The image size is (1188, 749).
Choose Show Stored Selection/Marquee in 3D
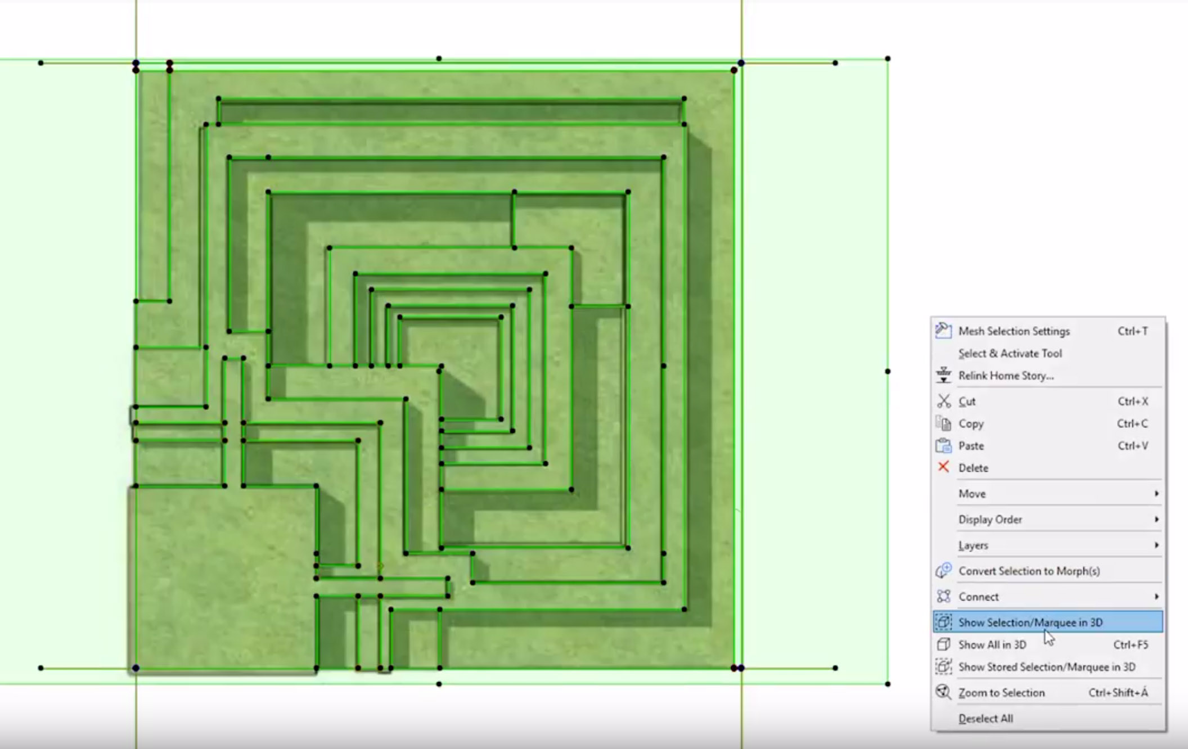tap(1046, 667)
